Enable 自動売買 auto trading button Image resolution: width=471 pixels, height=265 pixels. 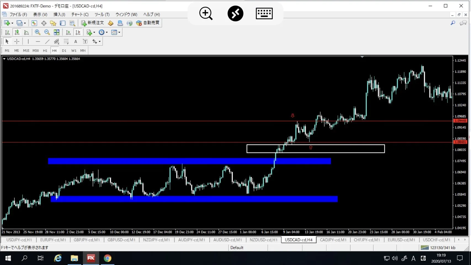148,23
